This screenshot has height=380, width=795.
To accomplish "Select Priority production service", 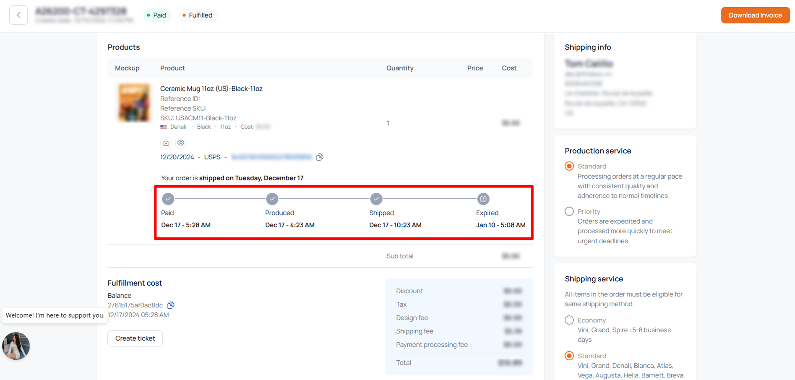I will click(x=569, y=211).
